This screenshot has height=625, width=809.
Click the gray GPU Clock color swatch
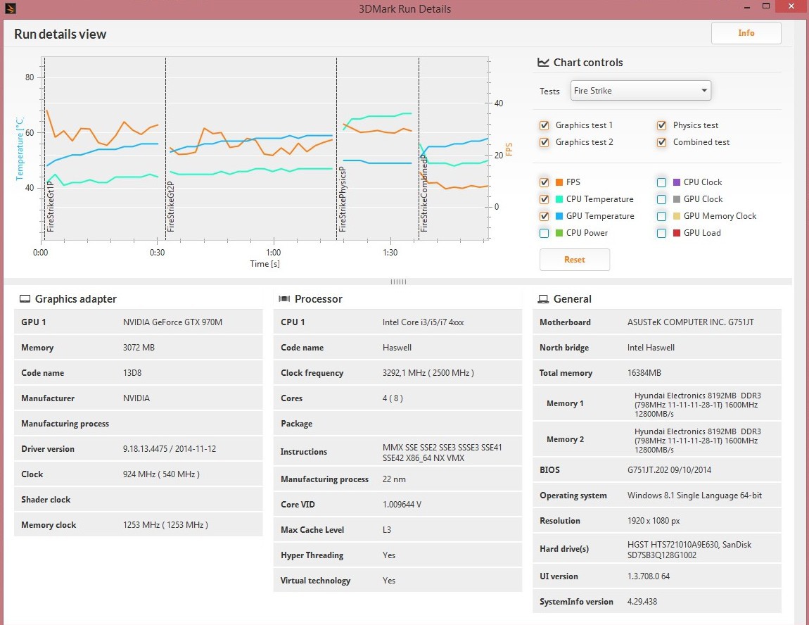click(677, 199)
